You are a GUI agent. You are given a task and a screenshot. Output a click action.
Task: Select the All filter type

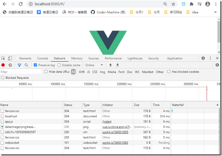(73, 72)
